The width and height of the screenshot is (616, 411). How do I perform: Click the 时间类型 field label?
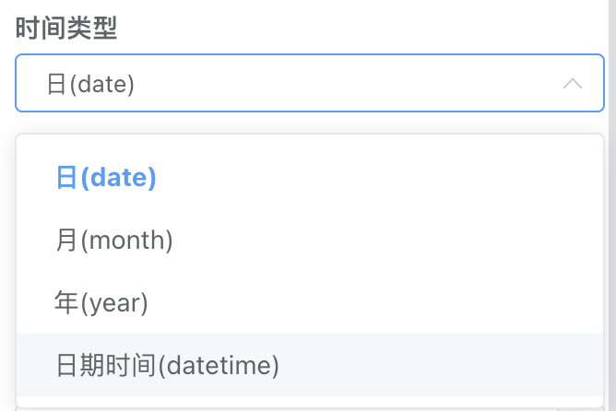[x=66, y=28]
